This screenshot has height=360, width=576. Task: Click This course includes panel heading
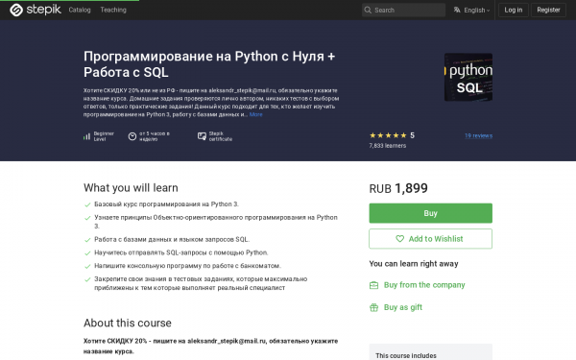click(x=406, y=355)
